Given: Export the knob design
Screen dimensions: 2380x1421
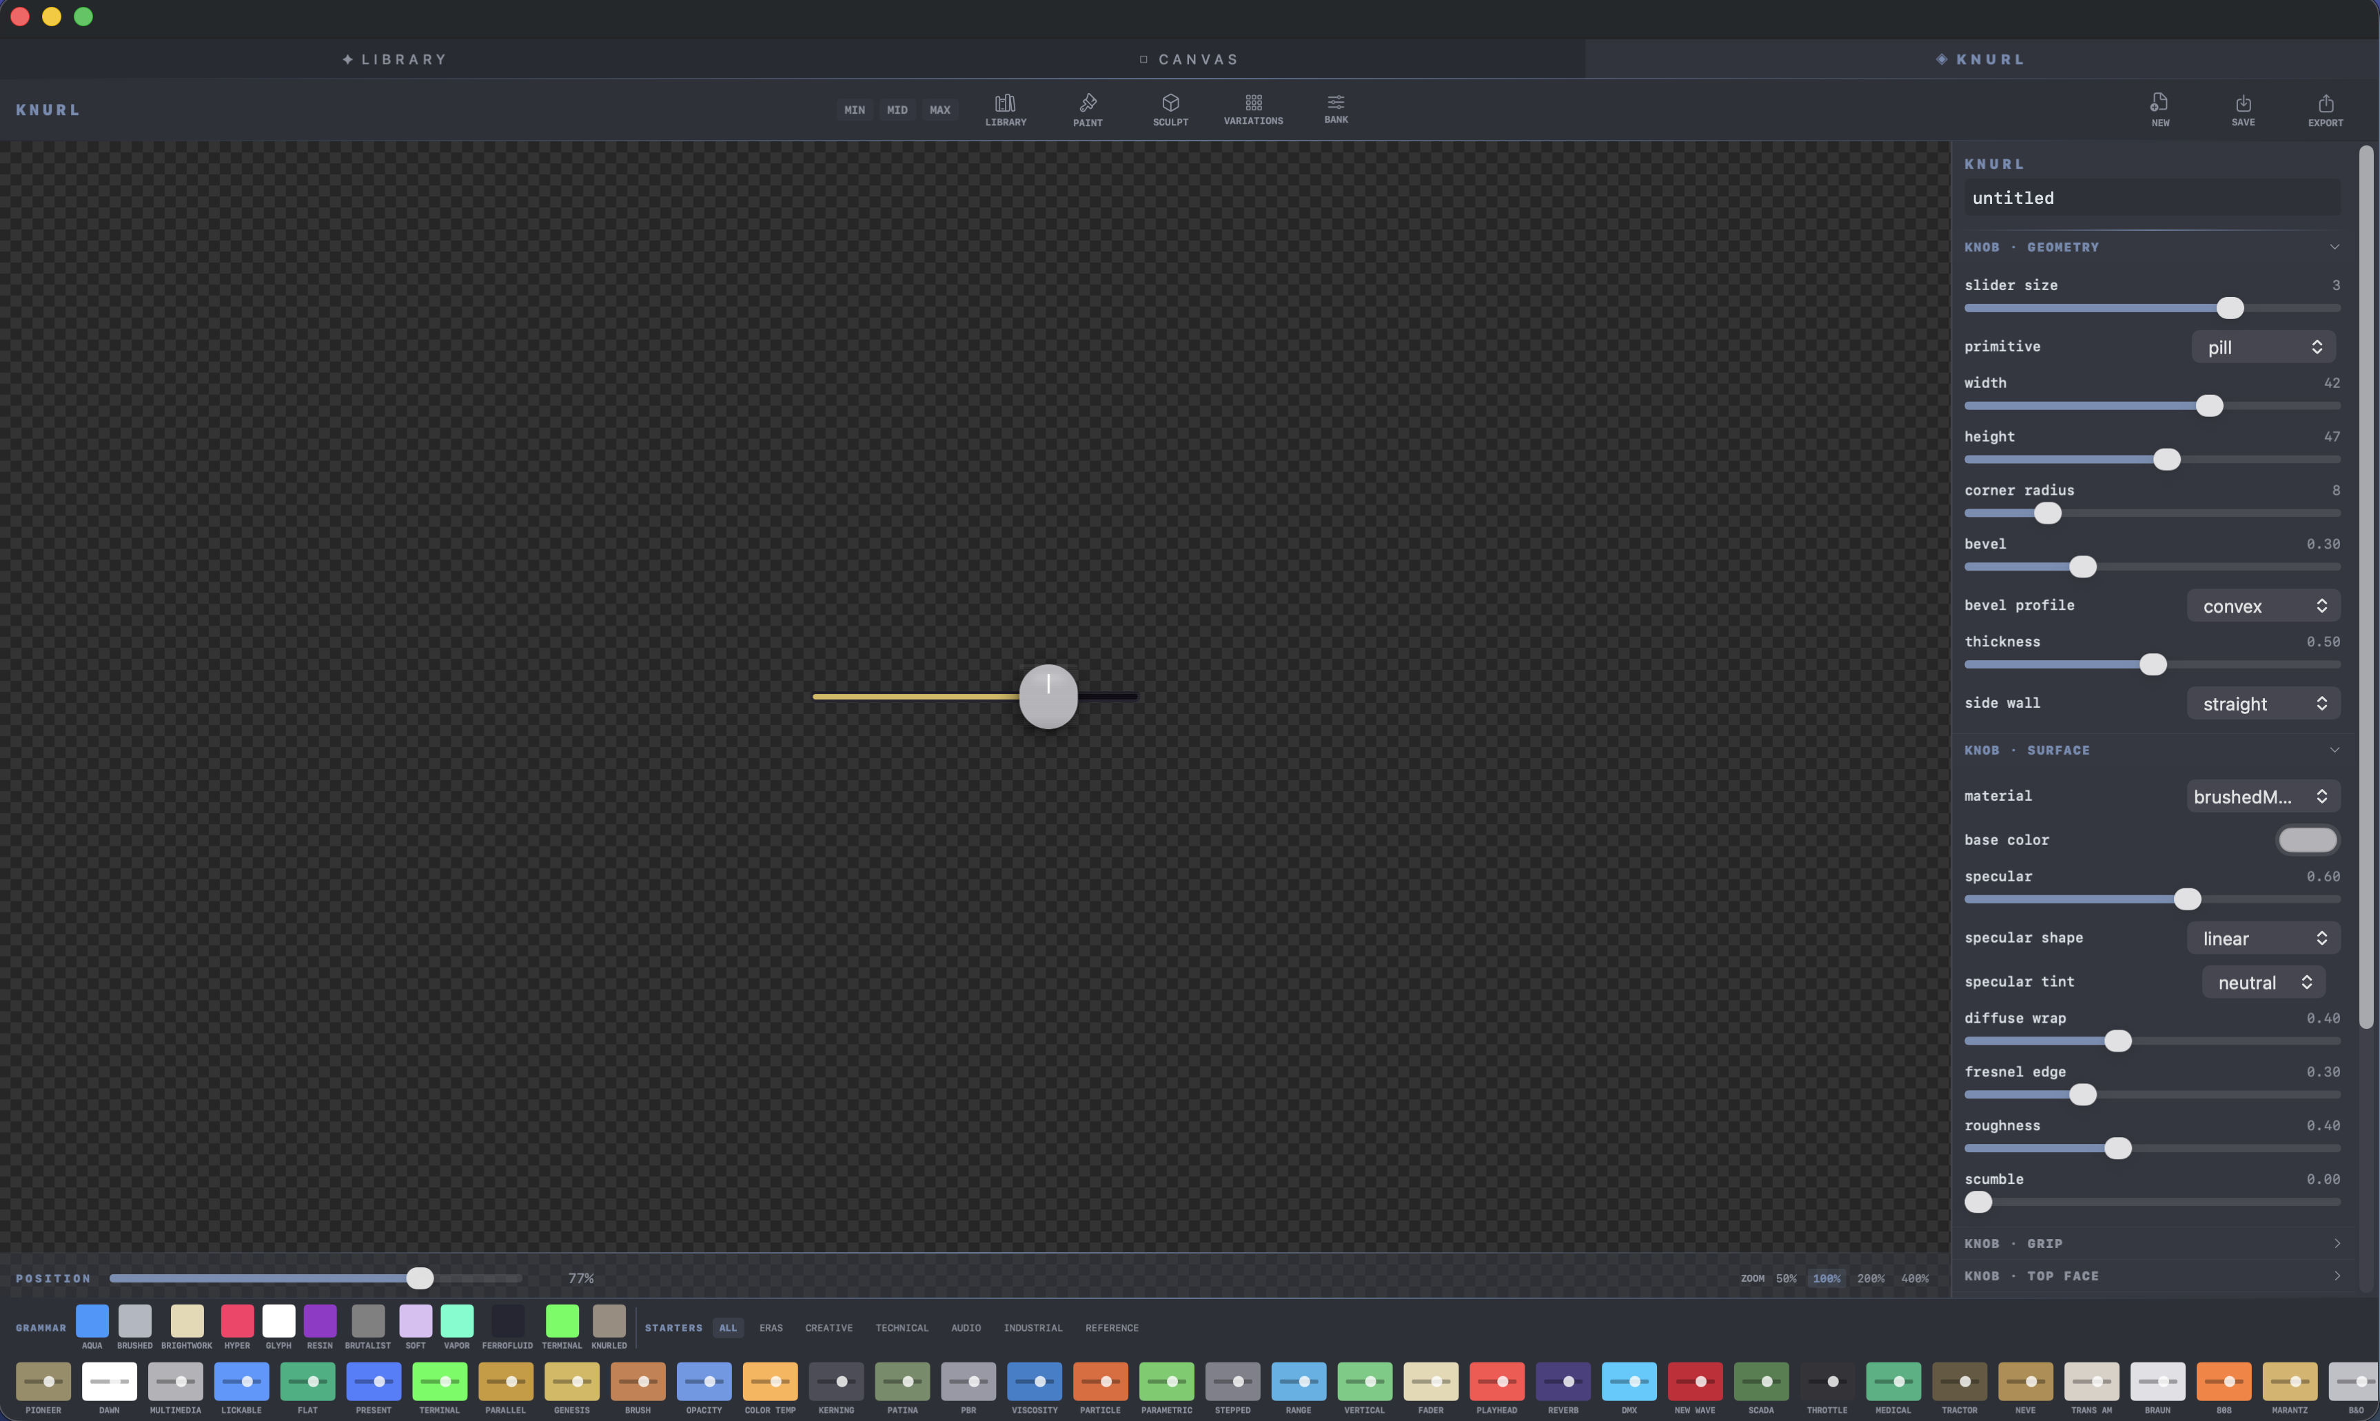Looking at the screenshot, I should tap(2326, 108).
